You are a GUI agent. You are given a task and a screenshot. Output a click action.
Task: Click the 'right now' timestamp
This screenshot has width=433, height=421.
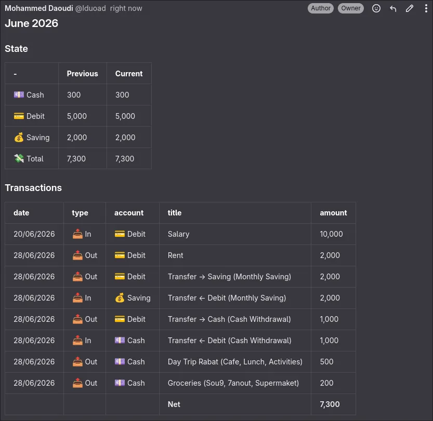tap(126, 8)
